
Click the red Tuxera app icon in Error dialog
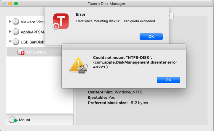tap(60, 21)
